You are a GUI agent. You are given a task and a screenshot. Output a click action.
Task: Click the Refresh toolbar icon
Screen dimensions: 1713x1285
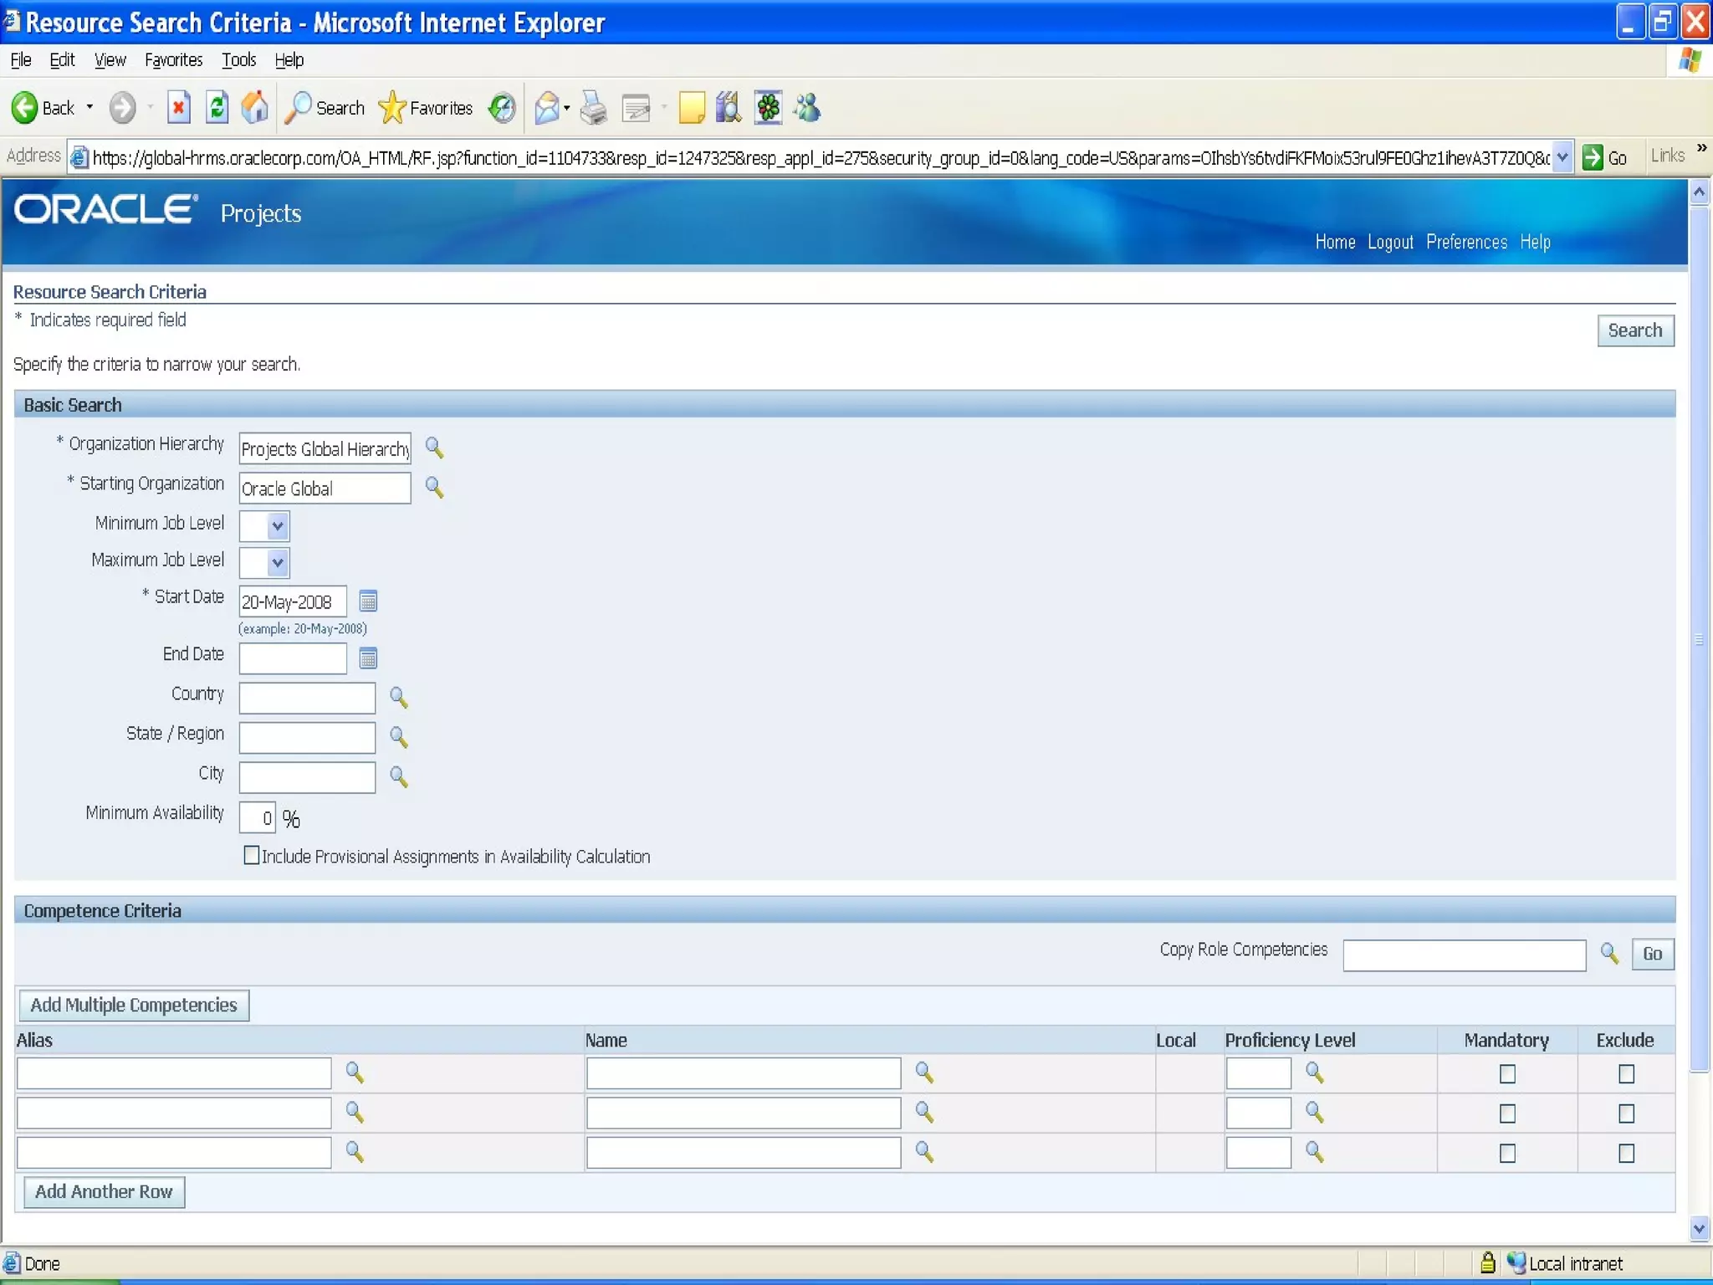217,108
